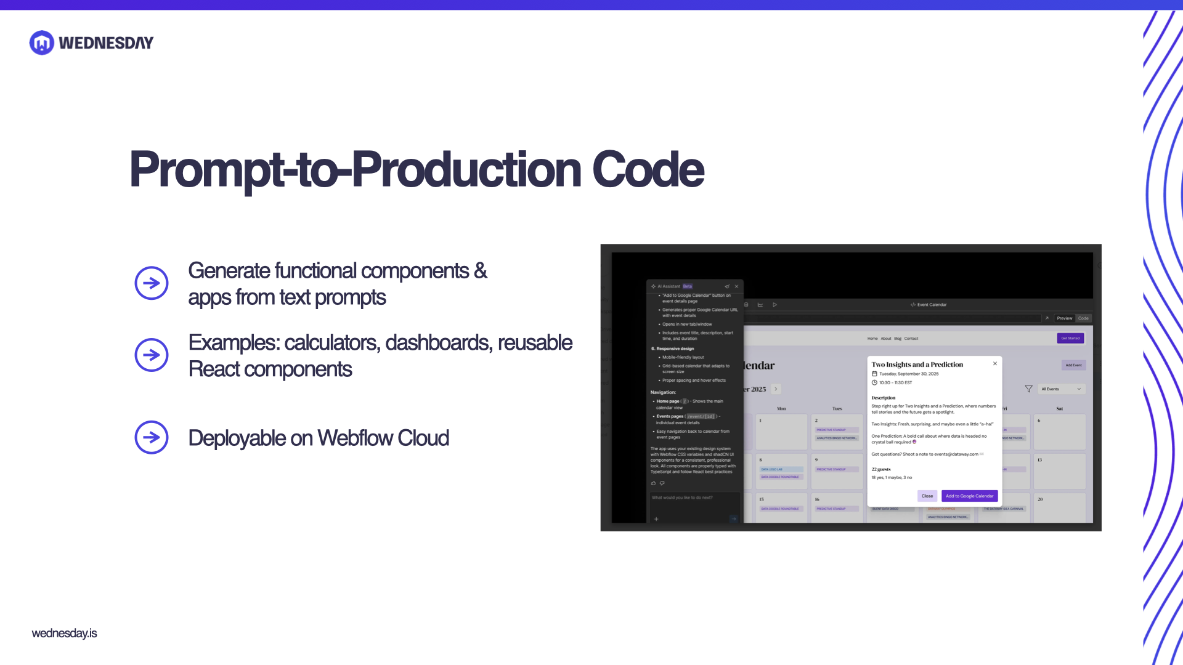The width and height of the screenshot is (1183, 665).
Task: Click the plus icon in the AI Assistant input
Action: click(656, 519)
